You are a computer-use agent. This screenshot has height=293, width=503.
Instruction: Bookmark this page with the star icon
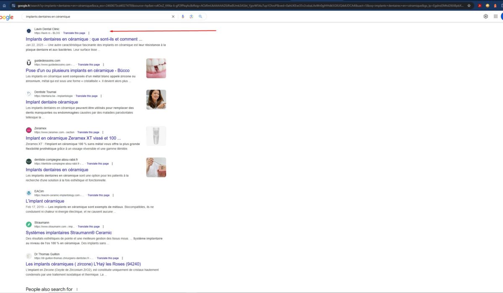coord(469,5)
